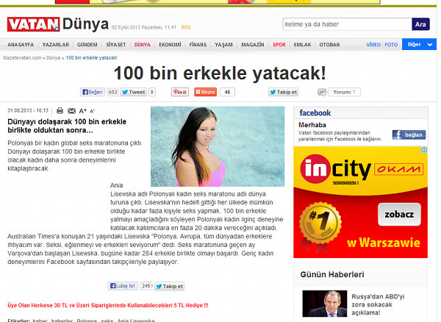Click the Vatan logo

pyautogui.click(x=34, y=24)
